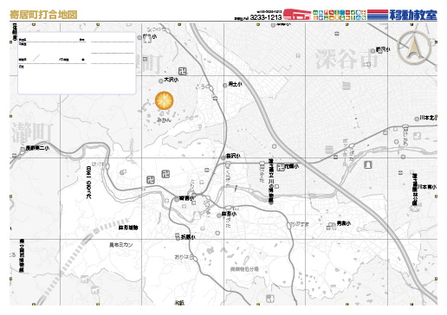Image resolution: width=447 pixels, height=315 pixels.
Task: Select the 男衾小 school label
Action: coord(344,223)
